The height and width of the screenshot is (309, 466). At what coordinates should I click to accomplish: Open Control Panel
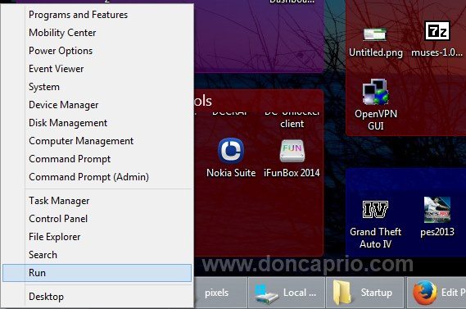click(x=97, y=219)
